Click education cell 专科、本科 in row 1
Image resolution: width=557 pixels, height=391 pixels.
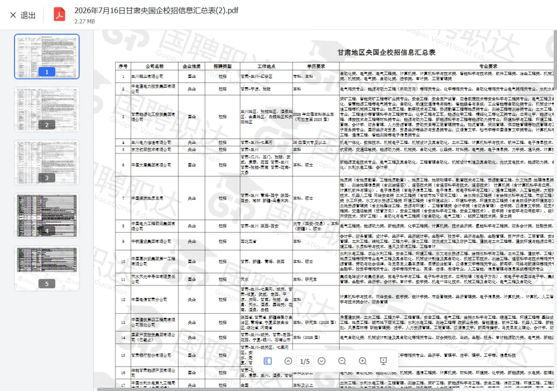click(x=316, y=76)
